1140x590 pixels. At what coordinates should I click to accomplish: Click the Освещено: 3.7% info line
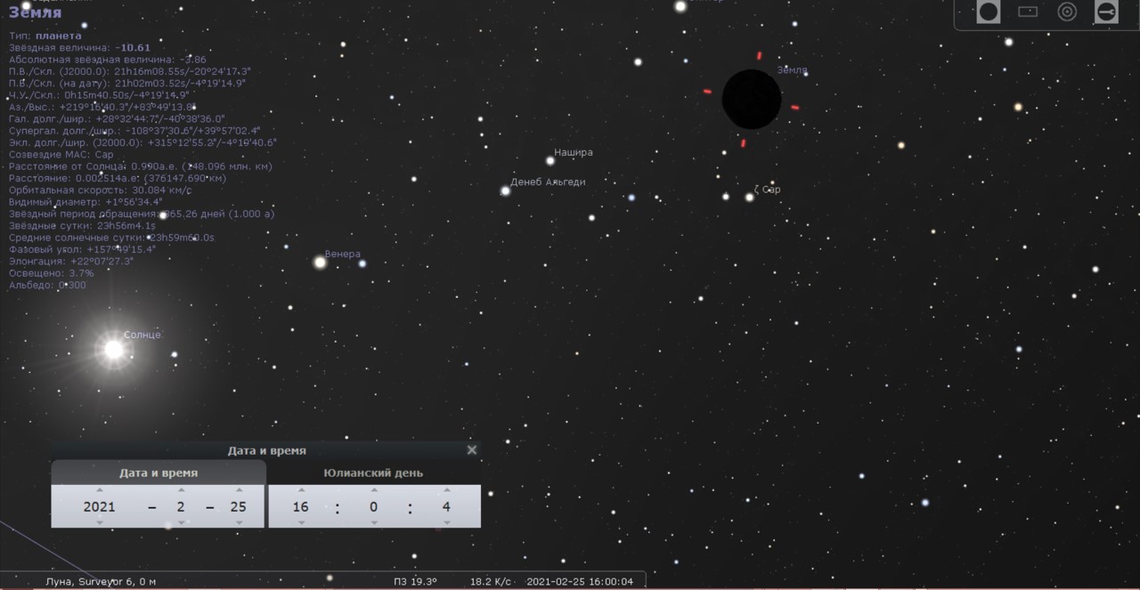tap(51, 273)
